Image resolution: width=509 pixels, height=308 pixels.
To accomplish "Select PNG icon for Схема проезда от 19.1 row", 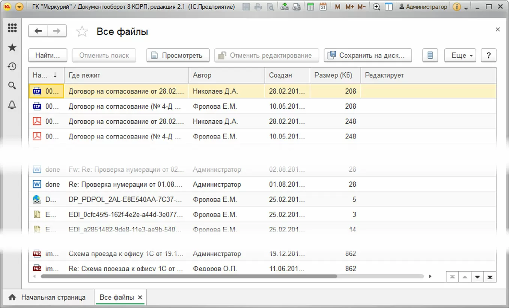I will (x=37, y=254).
